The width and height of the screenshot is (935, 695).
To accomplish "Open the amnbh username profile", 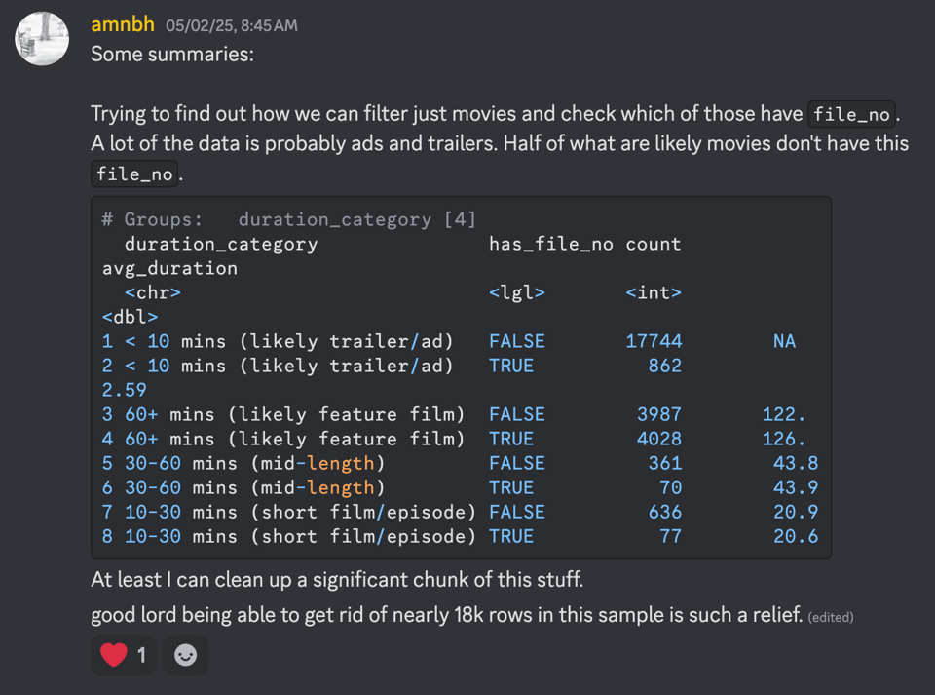I will [123, 24].
